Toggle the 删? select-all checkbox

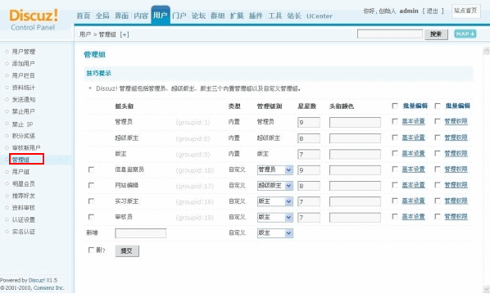[x=91, y=250]
